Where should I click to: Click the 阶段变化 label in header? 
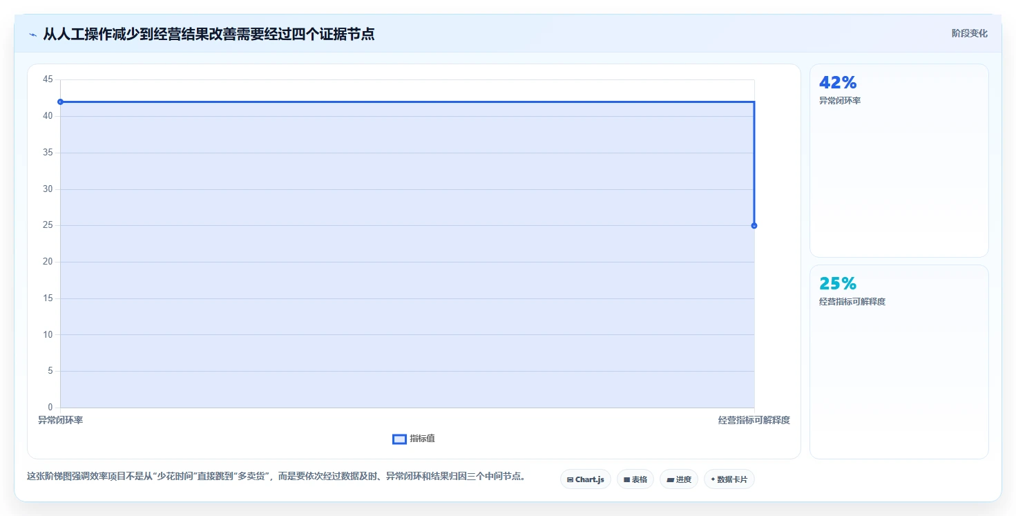[969, 33]
